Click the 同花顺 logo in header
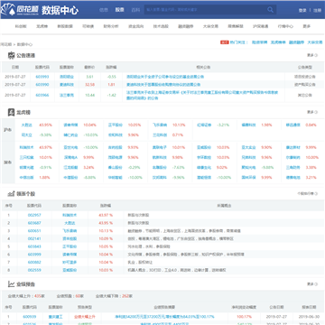325x325 pixels. click(19, 10)
